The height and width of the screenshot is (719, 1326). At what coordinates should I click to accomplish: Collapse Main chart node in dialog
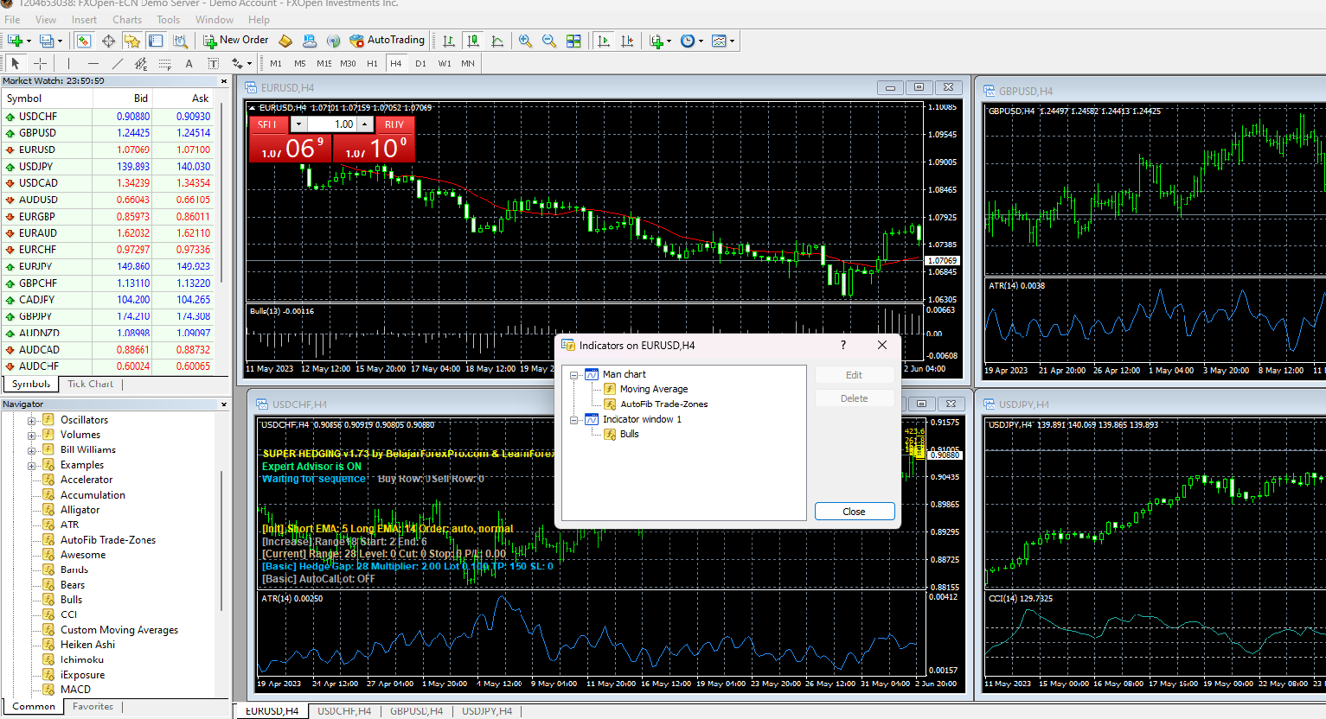point(573,375)
